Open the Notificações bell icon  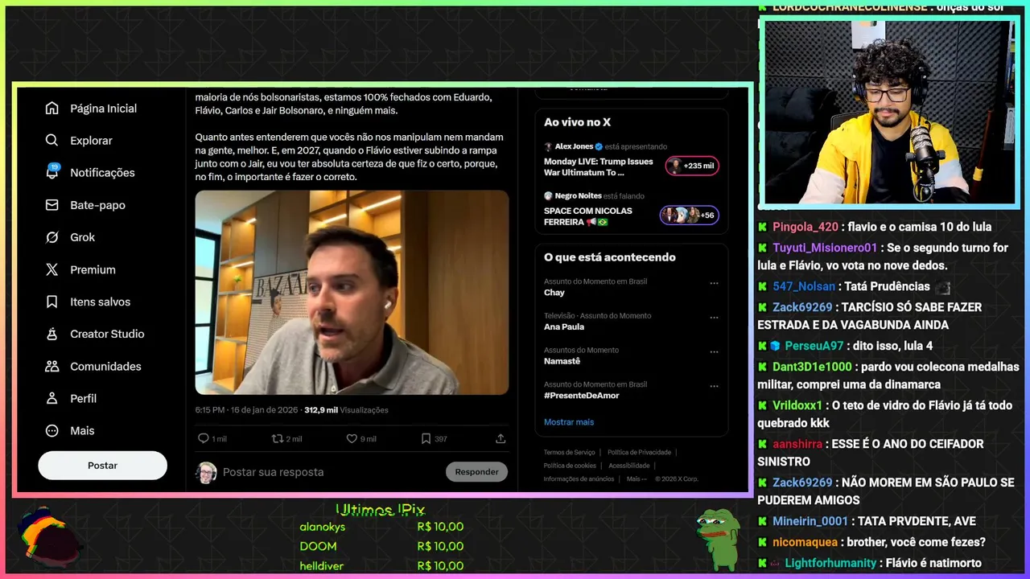click(x=52, y=172)
